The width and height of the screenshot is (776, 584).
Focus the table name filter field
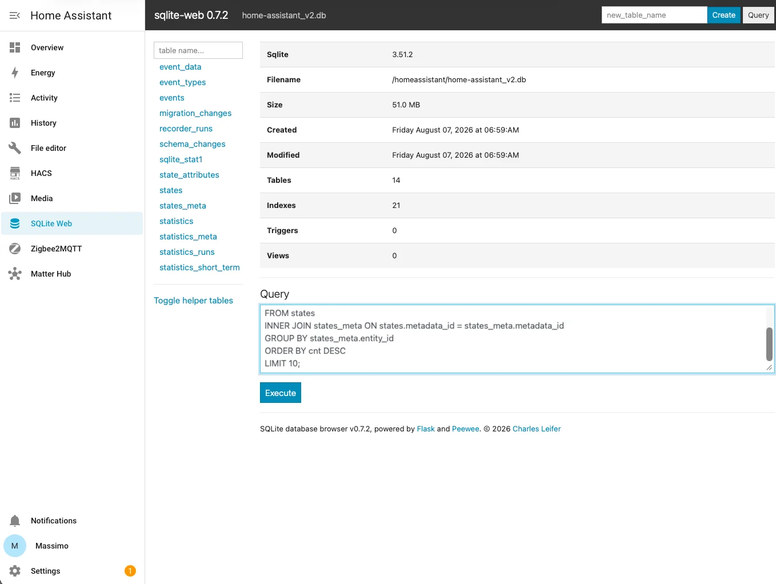pyautogui.click(x=198, y=50)
